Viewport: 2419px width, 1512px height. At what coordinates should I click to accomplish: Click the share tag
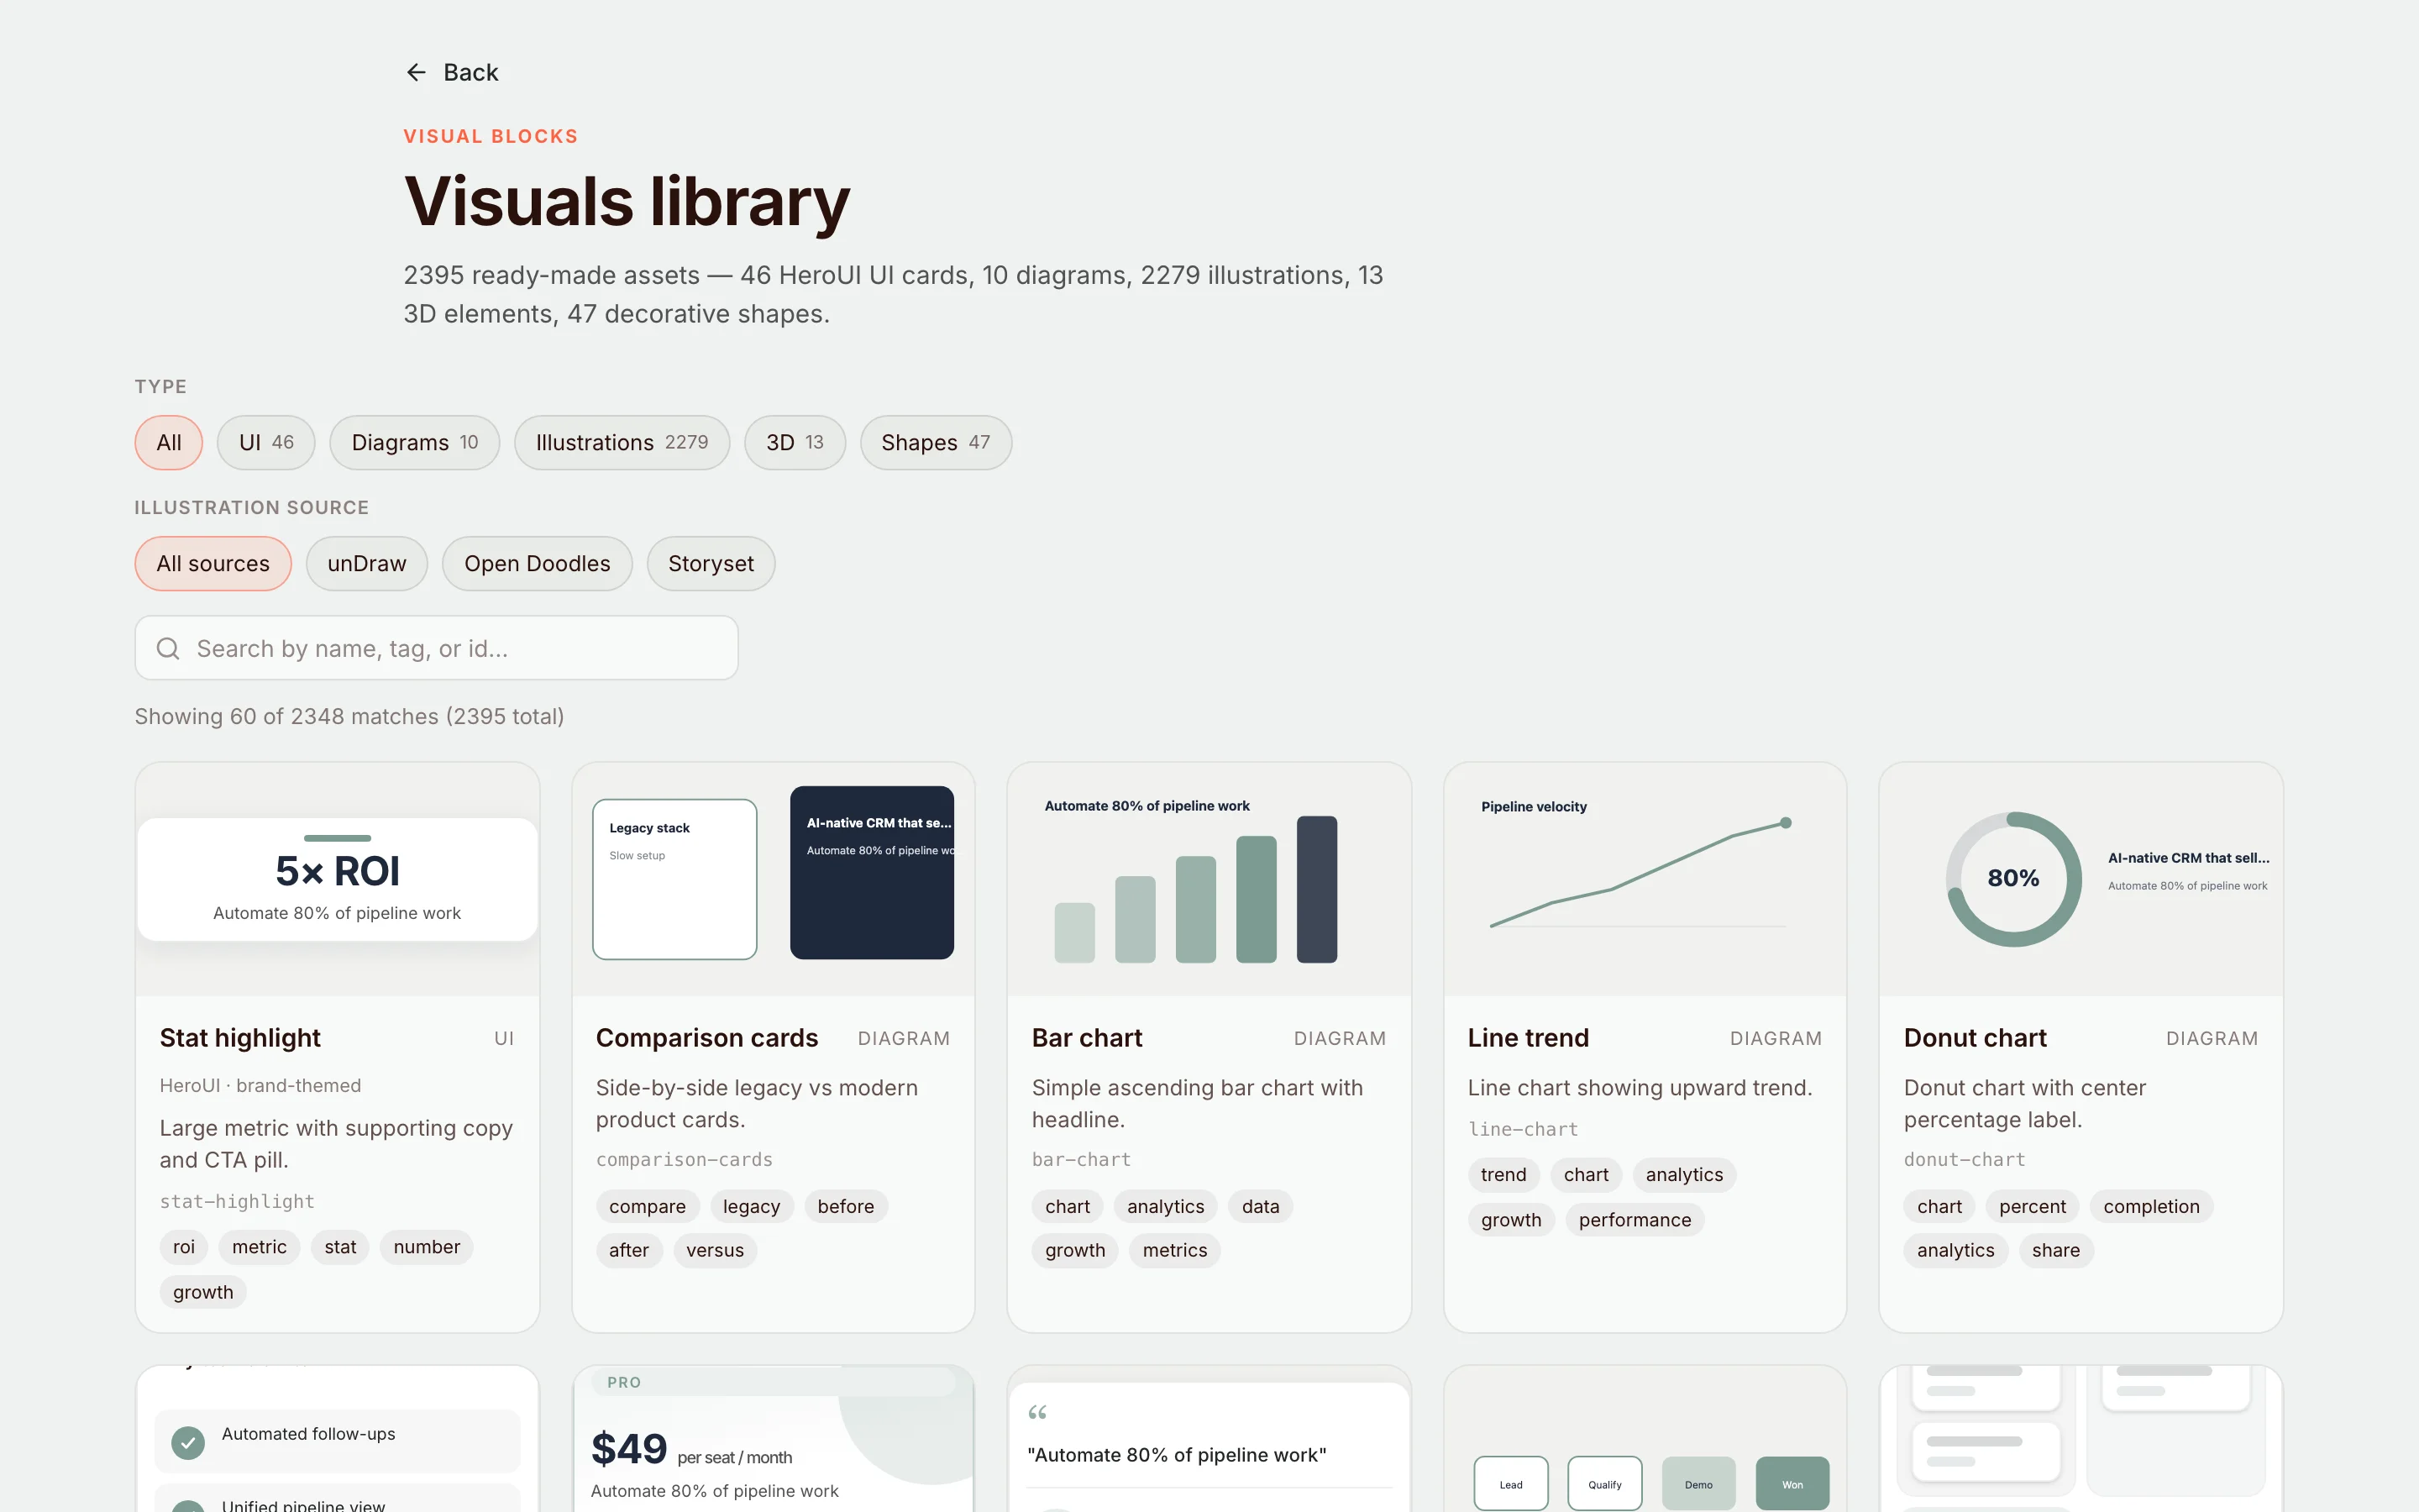click(2055, 1250)
